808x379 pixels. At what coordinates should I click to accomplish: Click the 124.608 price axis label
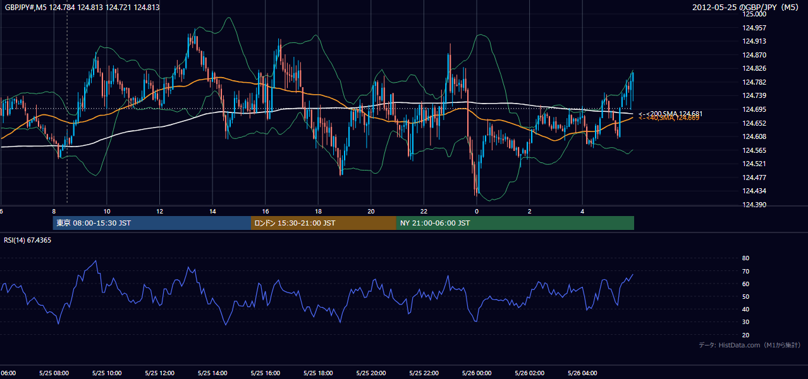754,136
